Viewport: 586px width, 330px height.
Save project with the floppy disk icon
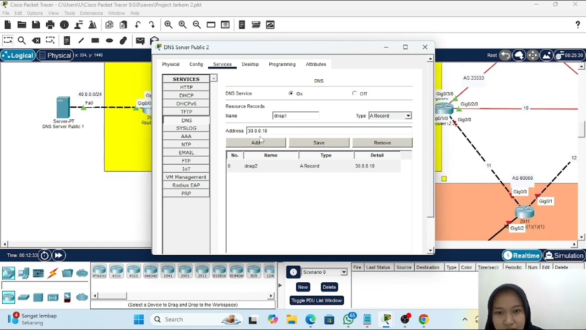coord(36,25)
